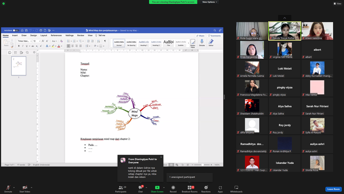
Task: Click the Share button in Word
Action: coord(200,36)
